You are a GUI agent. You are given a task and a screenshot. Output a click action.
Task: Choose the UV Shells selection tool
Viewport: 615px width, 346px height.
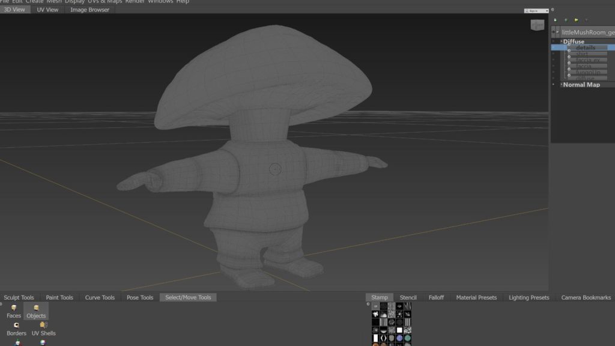pos(43,329)
